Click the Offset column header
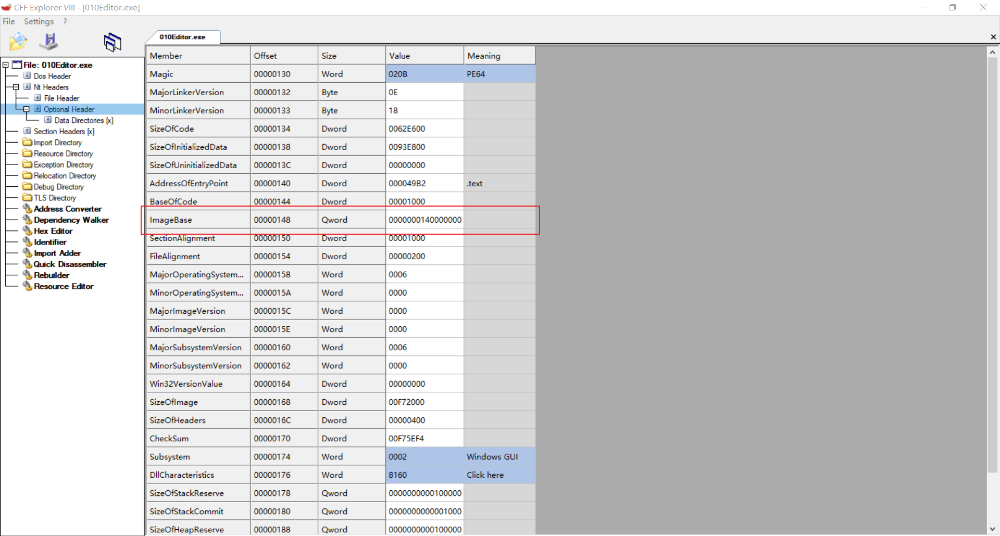 click(284, 56)
